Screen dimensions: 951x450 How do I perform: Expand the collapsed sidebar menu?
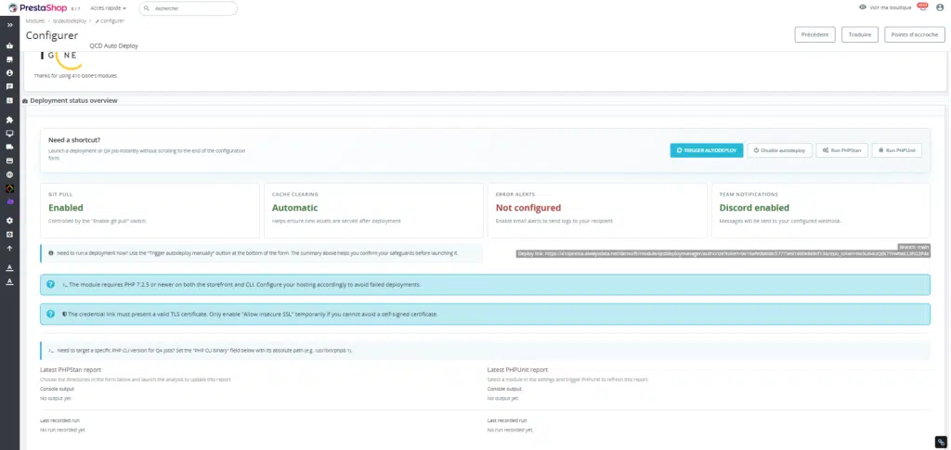click(9, 25)
